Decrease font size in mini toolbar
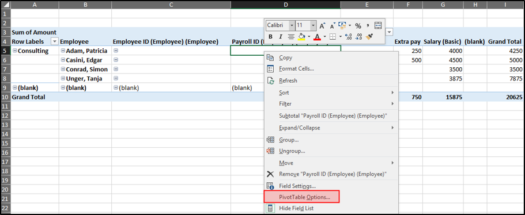The height and width of the screenshot is (215, 525). coord(333,26)
